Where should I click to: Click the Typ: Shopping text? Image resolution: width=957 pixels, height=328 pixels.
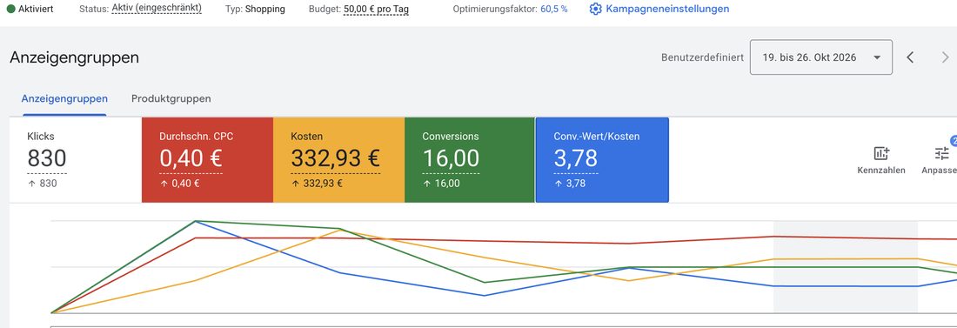tap(255, 10)
